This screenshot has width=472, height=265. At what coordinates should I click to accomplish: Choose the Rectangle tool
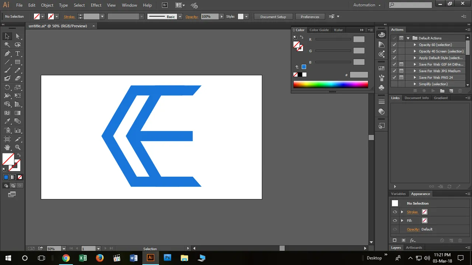pos(18,62)
